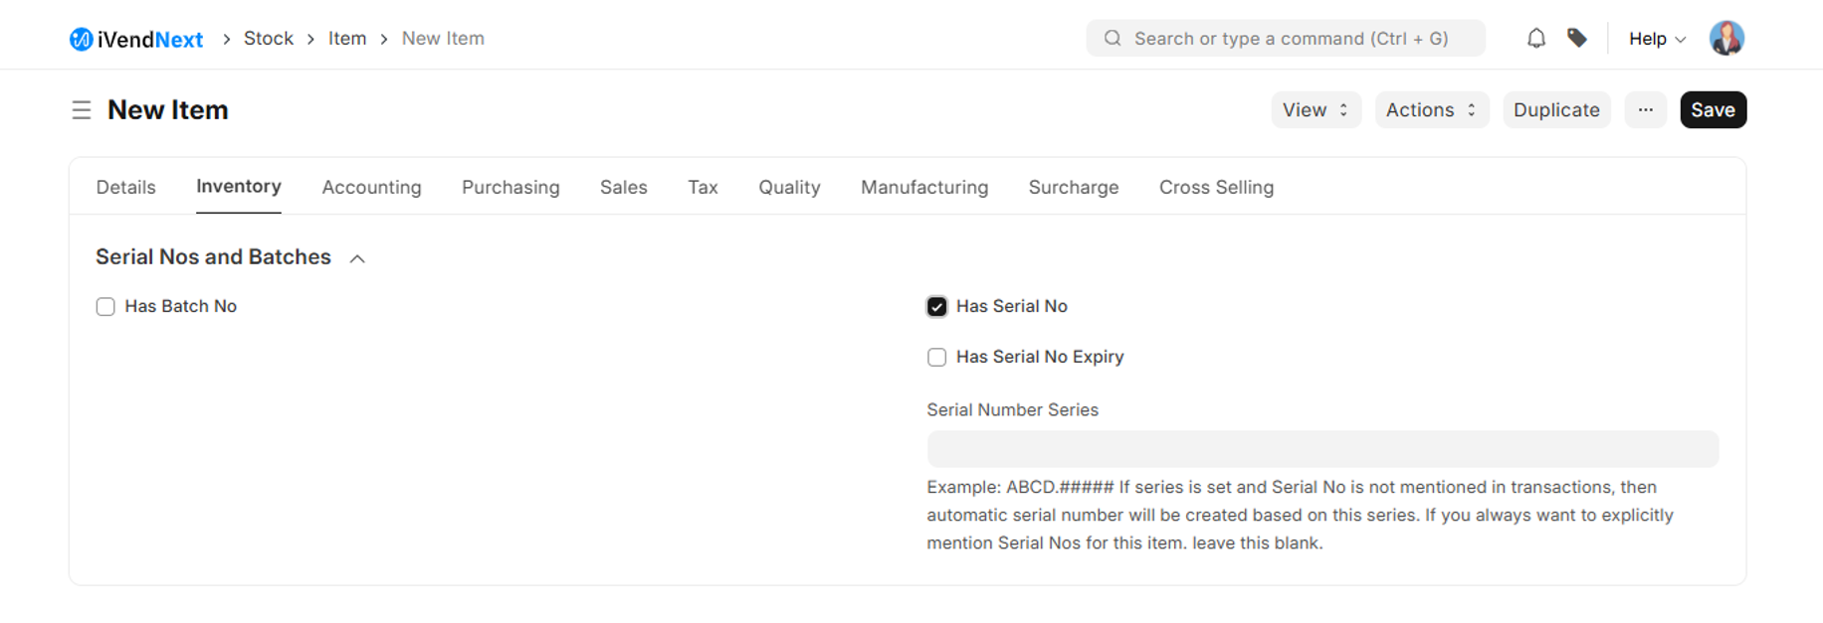Image resolution: width=1823 pixels, height=623 pixels.
Task: Click the iVendNext logo icon
Action: point(81,39)
